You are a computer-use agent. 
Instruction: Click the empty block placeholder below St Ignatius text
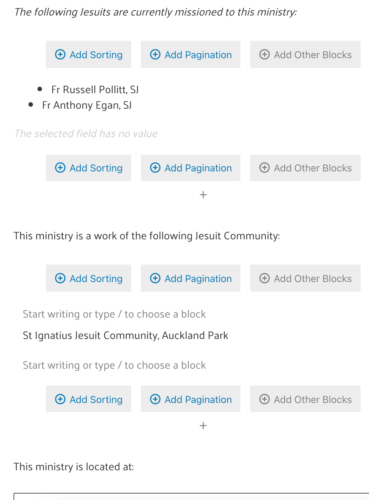pos(114,365)
